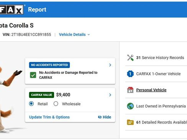Screen dimensions: 187x140
Task: Click the CARFAX logo in header
Action: (12, 10)
